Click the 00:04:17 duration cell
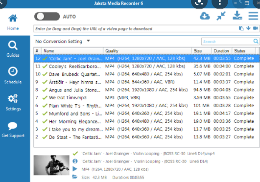This screenshot has height=182, width=260. point(222,114)
